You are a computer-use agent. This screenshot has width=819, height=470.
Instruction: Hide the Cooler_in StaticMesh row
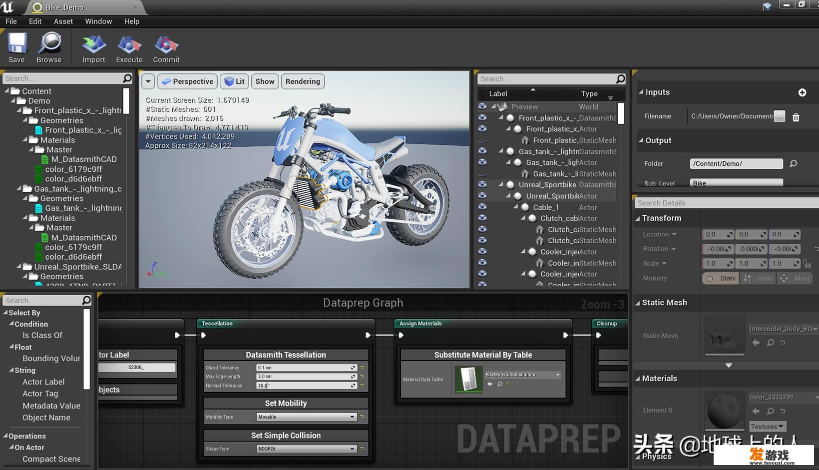(x=482, y=263)
